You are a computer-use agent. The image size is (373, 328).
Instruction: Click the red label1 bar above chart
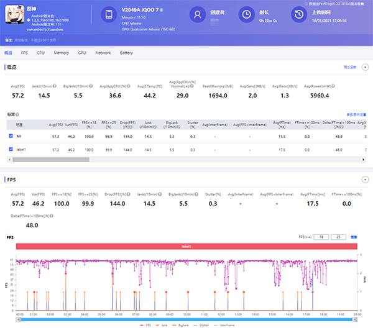[186, 247]
